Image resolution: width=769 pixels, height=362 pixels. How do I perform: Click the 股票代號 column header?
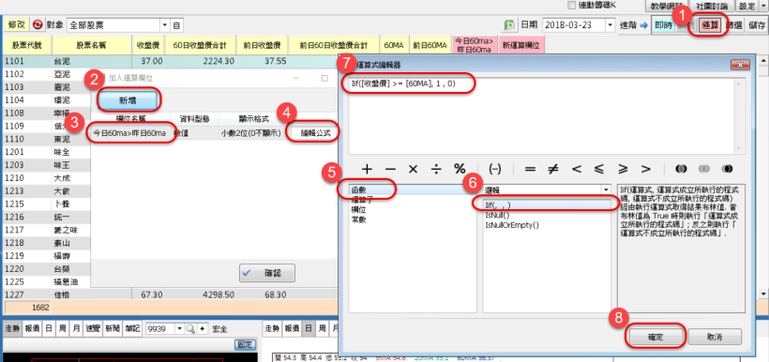pyautogui.click(x=27, y=46)
